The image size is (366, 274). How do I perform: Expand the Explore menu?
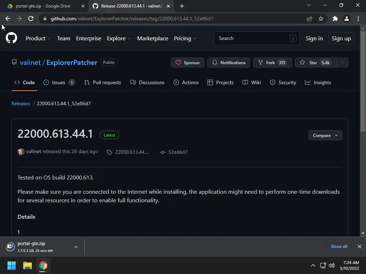tap(119, 39)
